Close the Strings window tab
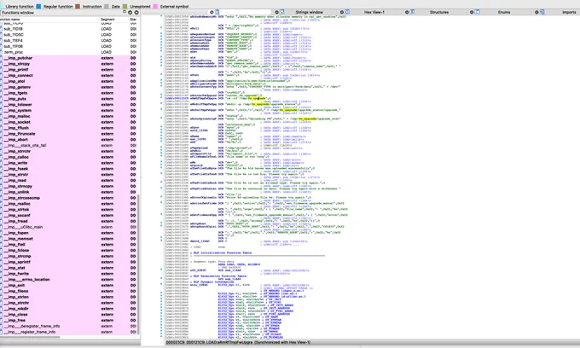Image resolution: width=580 pixels, height=348 pixels. click(276, 12)
